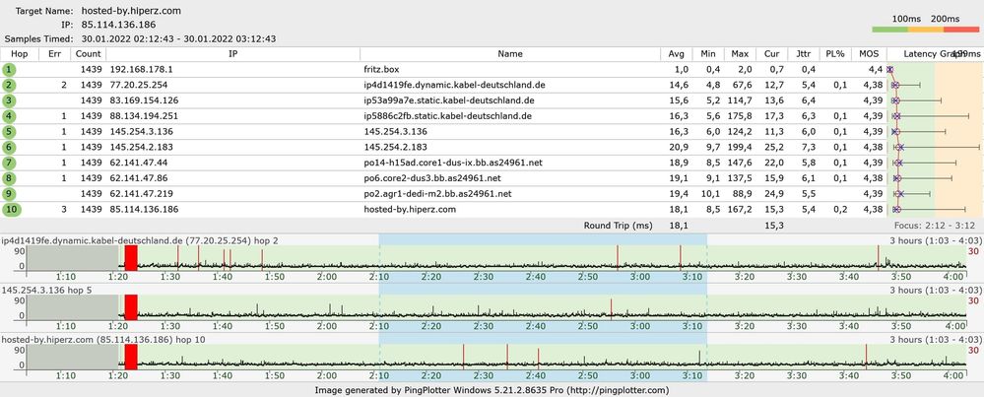Screen dimensions: 984x397
Task: Click the green 100ms legend bar
Action: click(x=888, y=30)
